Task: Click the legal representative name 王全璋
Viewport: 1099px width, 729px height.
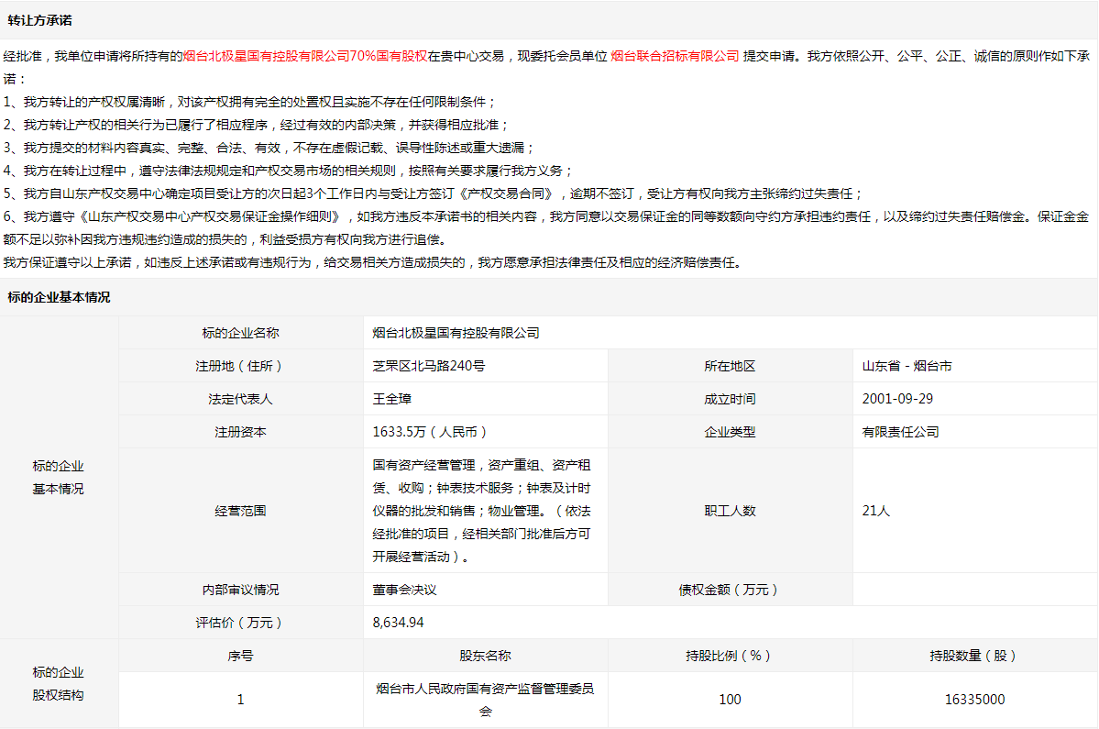Action: [x=391, y=399]
